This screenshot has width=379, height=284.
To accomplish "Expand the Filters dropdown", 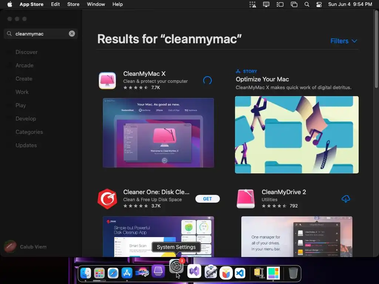I will [x=343, y=41].
